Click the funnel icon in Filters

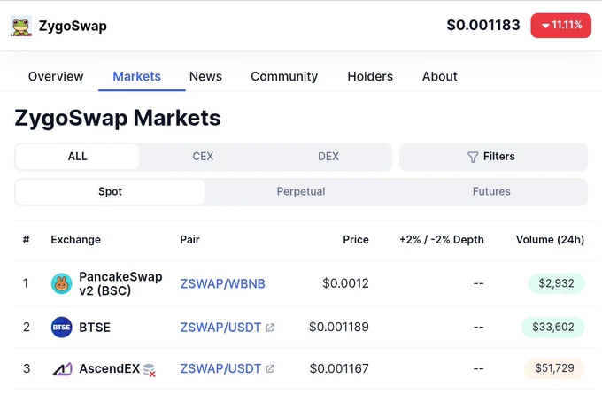(x=473, y=157)
